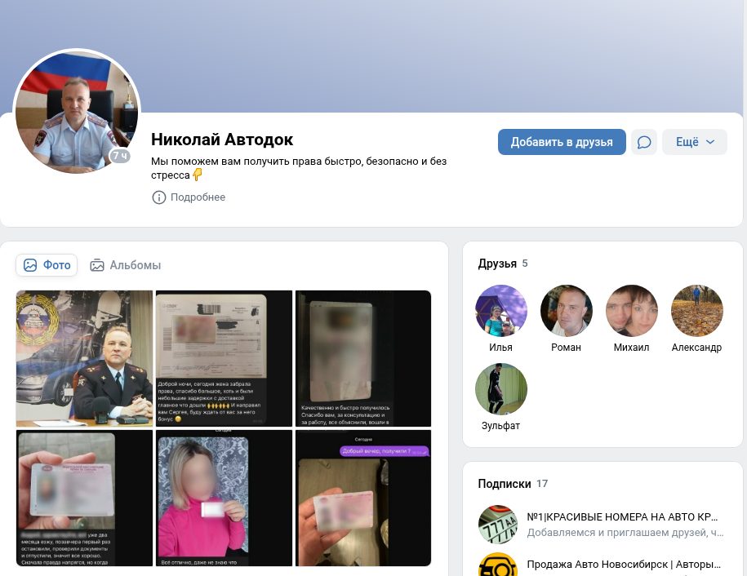747x576 pixels.
Task: Open friend Александр's profile avatar
Action: [x=697, y=311]
